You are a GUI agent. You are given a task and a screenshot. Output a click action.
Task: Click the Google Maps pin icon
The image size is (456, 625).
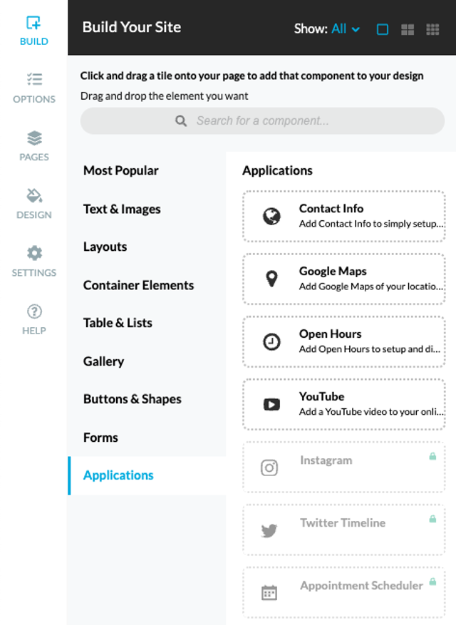point(271,279)
